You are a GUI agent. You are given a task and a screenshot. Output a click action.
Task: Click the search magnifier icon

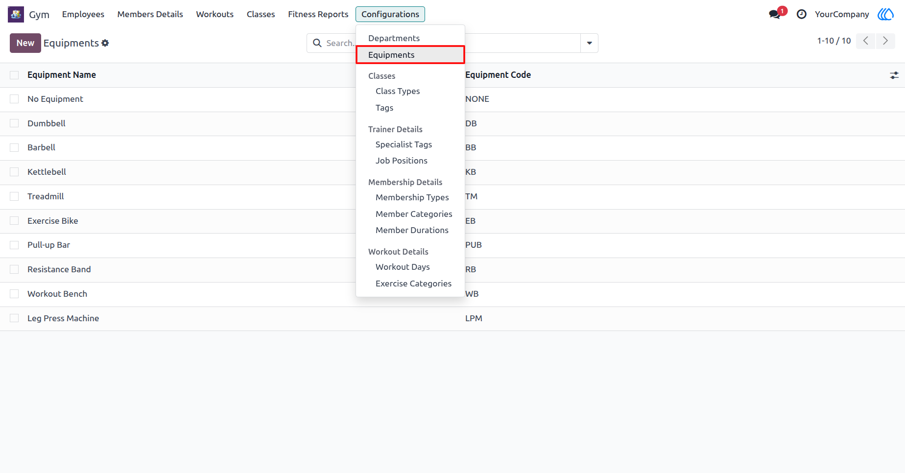point(317,43)
